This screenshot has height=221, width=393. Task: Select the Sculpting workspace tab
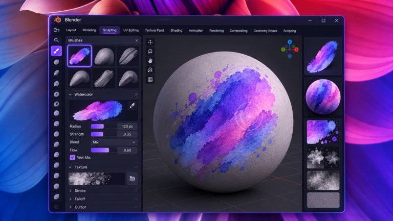tap(110, 30)
